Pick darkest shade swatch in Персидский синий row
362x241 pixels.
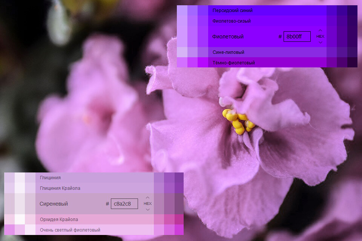click(x=352, y=11)
